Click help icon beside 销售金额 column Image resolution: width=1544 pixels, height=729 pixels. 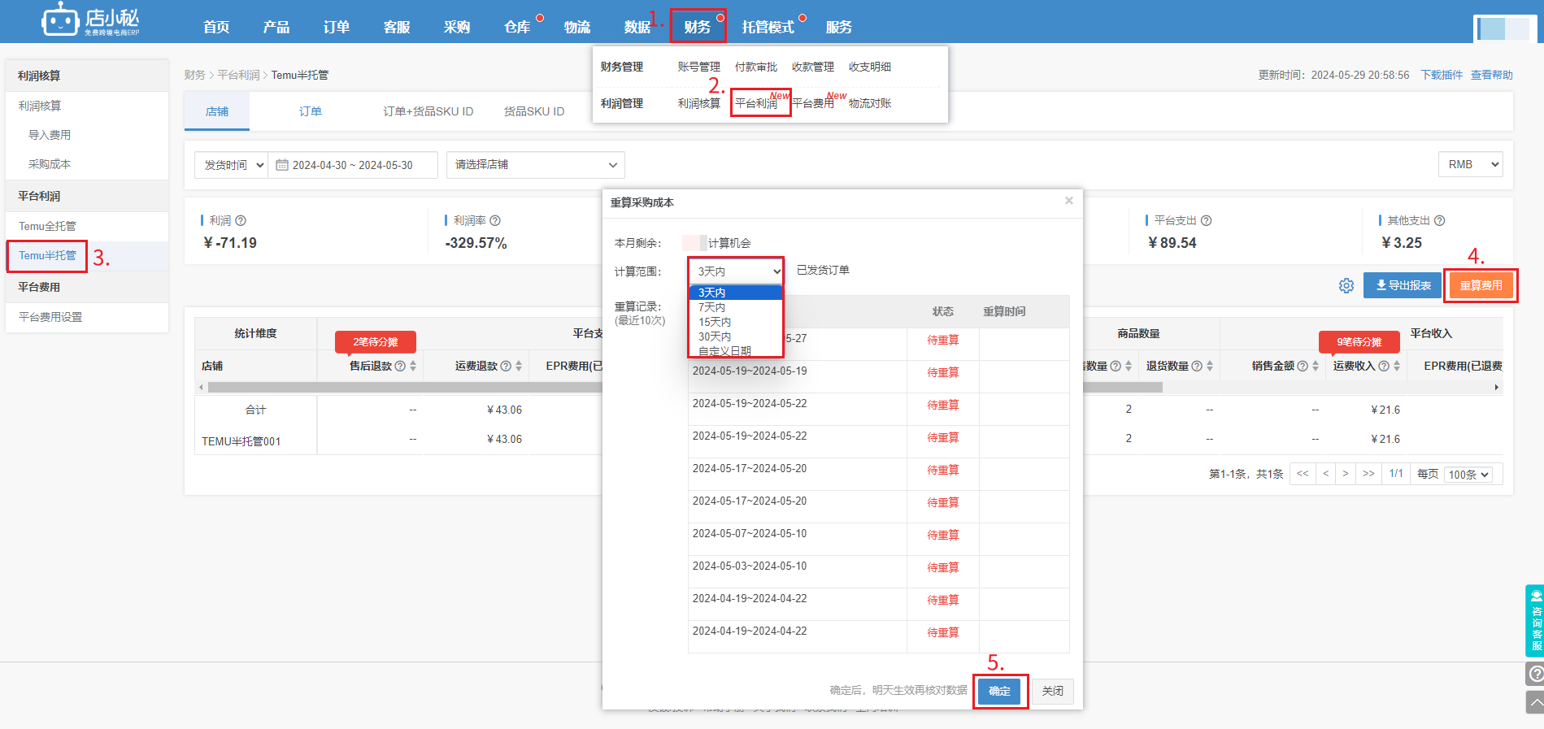click(1303, 366)
